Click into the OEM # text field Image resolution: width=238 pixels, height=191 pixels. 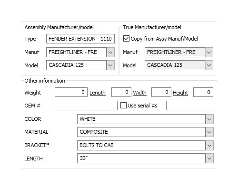(x=86, y=106)
